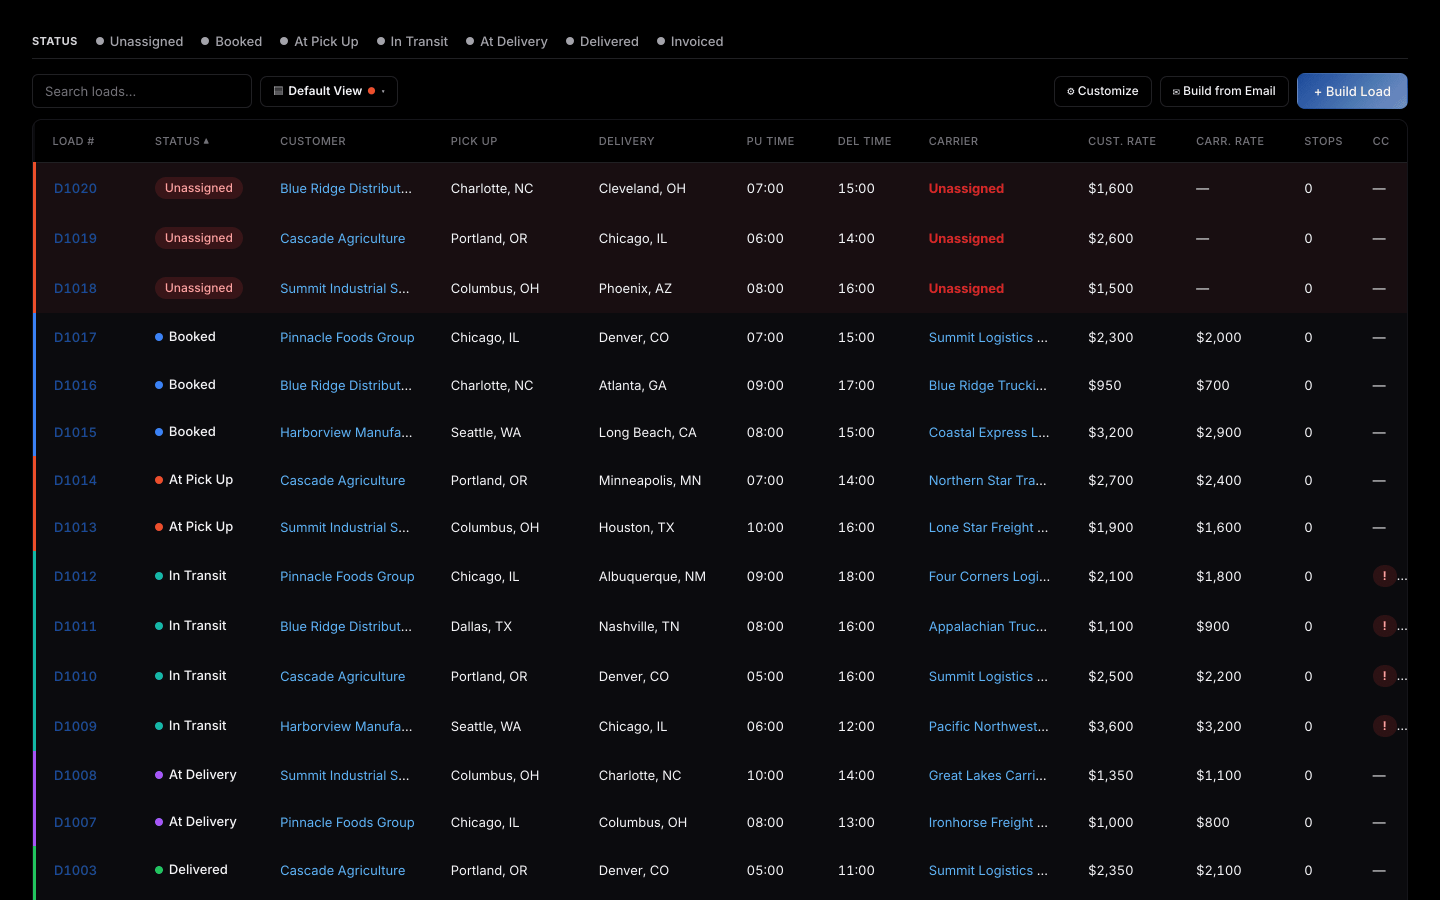Sort by Pick Up column header
This screenshot has height=900, width=1440.
tap(473, 141)
